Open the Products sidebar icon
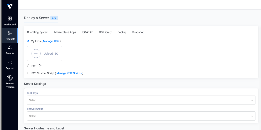 (x=10, y=33)
